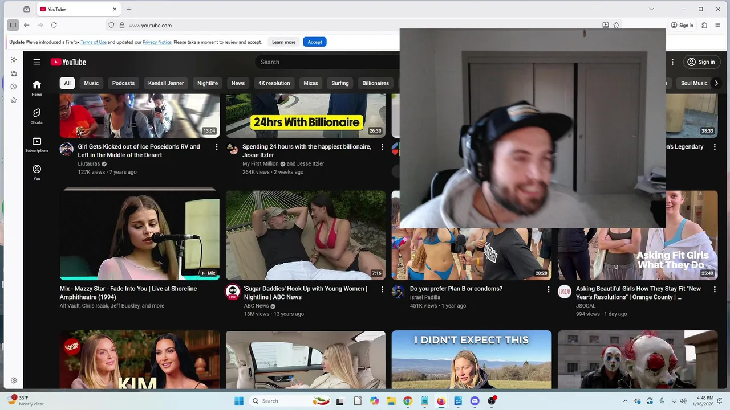
Task: Open Subscriptions in YouTube sidebar
Action: tap(36, 145)
